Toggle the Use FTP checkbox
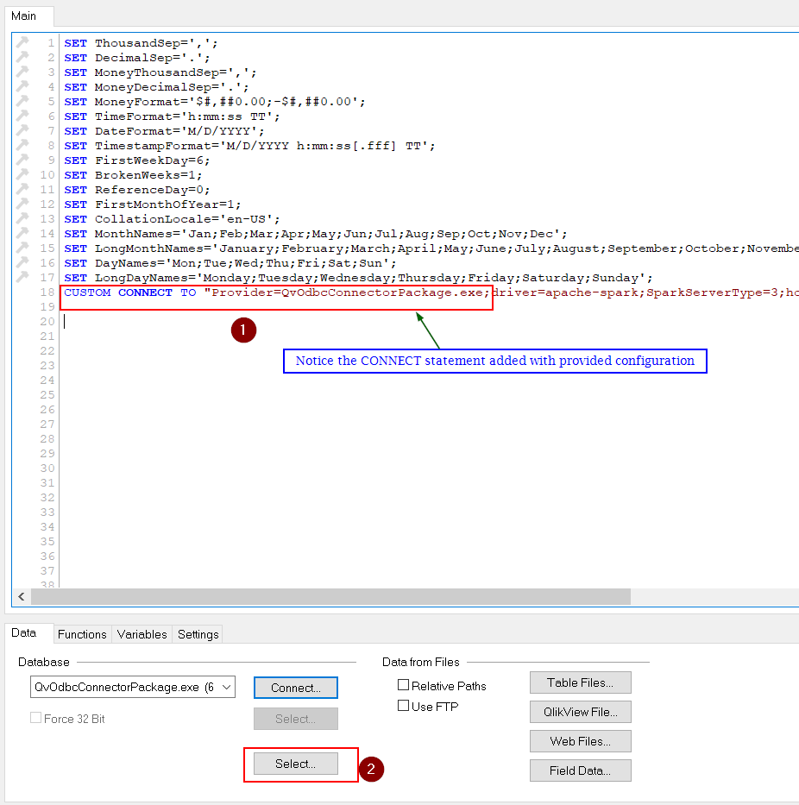 (403, 706)
